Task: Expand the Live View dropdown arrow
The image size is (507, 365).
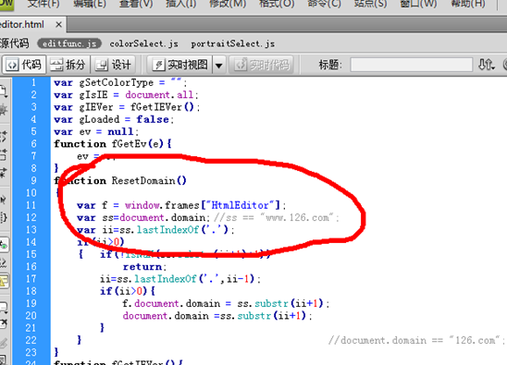Action: coord(219,66)
